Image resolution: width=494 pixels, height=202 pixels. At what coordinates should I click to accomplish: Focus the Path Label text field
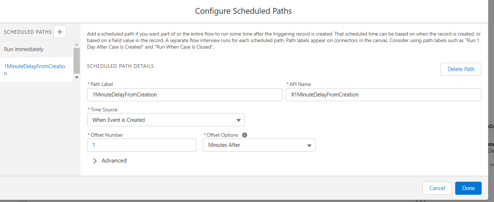click(x=185, y=95)
